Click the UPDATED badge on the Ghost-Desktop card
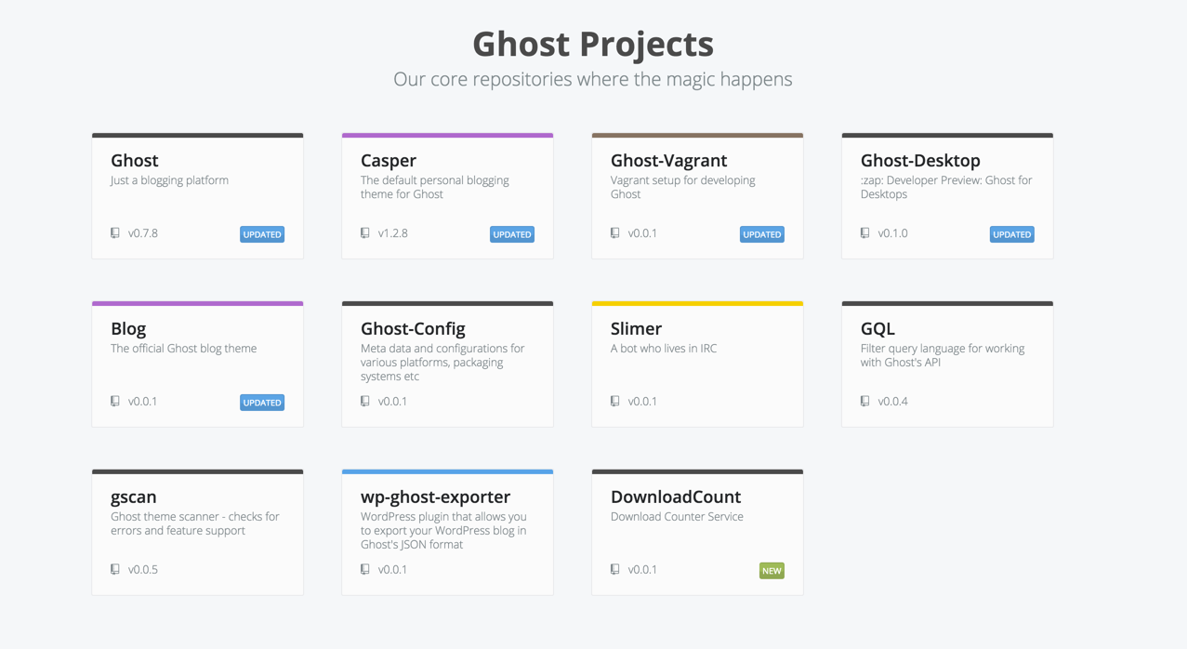The height and width of the screenshot is (649, 1188). click(1011, 234)
